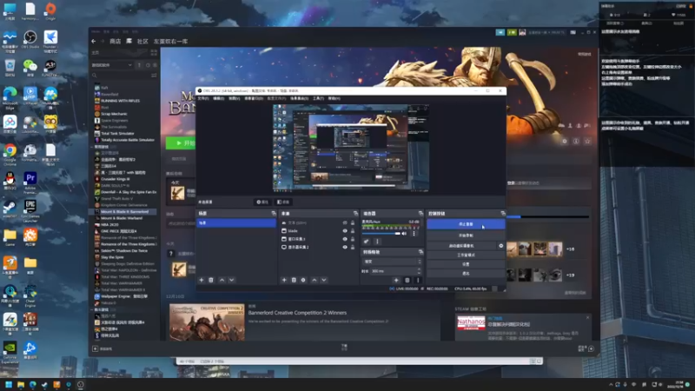Image resolution: width=695 pixels, height=391 pixels.
Task: Pop out the Sources dock
Action: pos(355,214)
